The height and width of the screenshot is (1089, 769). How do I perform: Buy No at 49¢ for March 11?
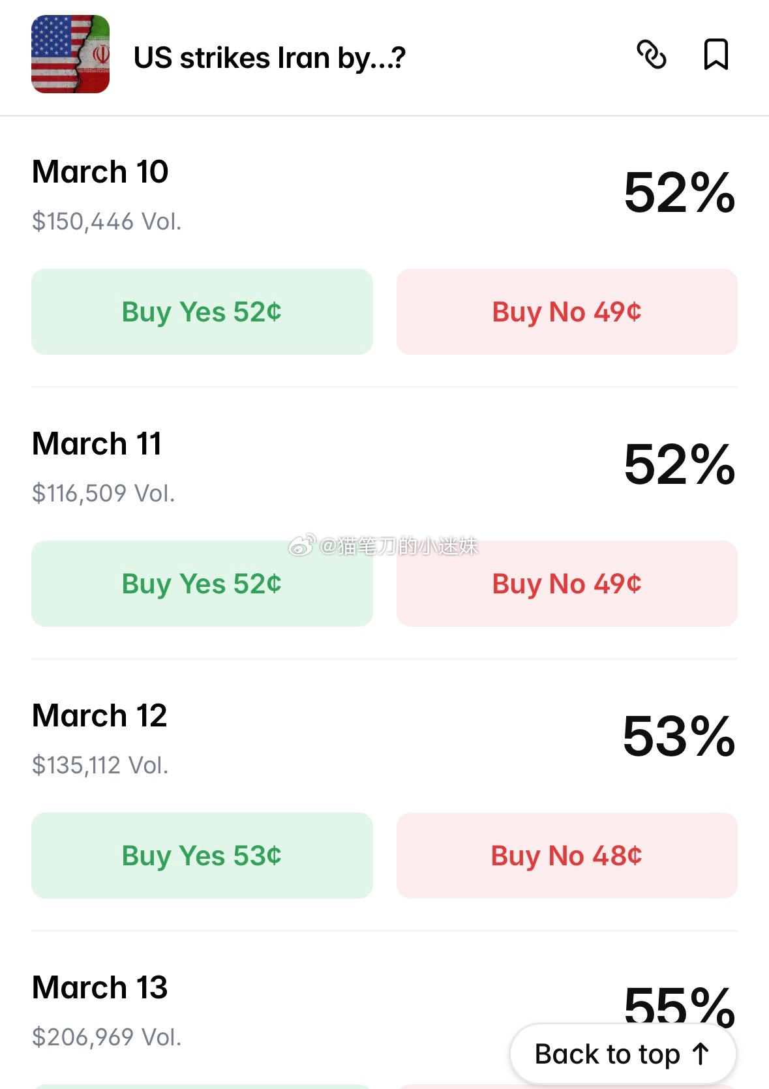tap(567, 584)
